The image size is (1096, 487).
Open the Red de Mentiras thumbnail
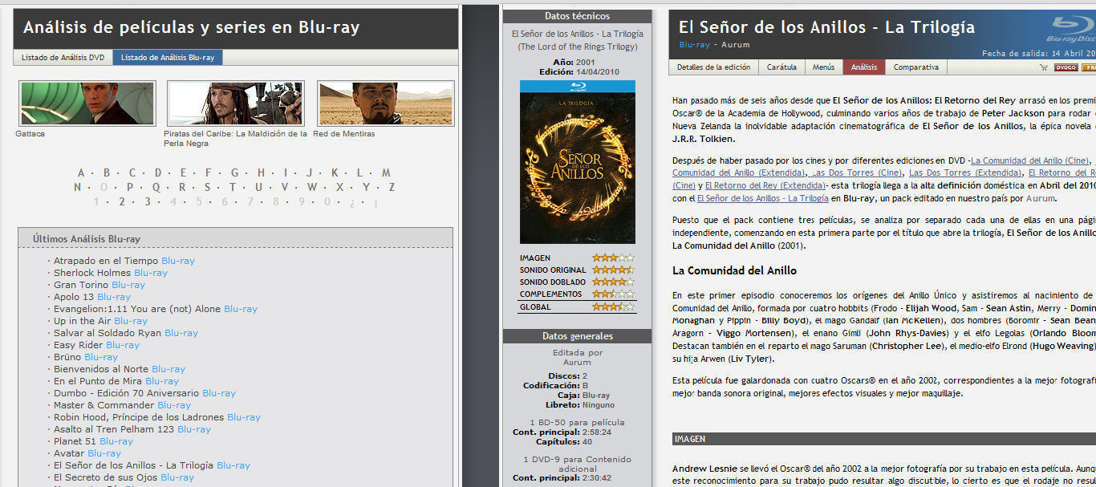(386, 103)
